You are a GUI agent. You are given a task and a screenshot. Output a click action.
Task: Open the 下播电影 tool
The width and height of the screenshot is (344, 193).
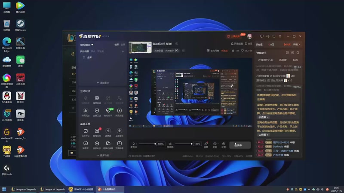[120, 145]
